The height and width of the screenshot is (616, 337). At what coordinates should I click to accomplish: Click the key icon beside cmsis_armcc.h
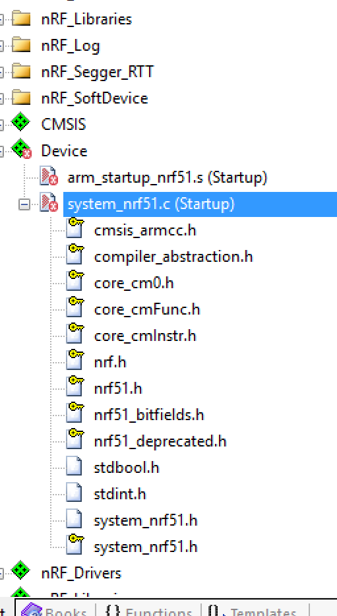(75, 230)
